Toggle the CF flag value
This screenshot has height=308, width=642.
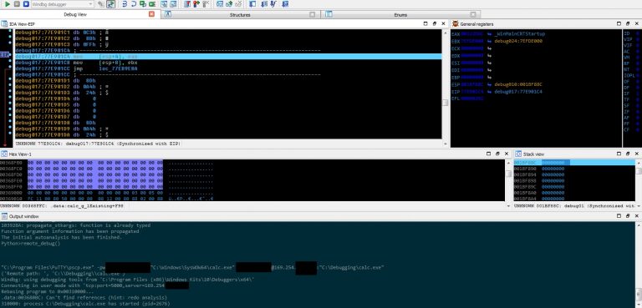coord(637,129)
